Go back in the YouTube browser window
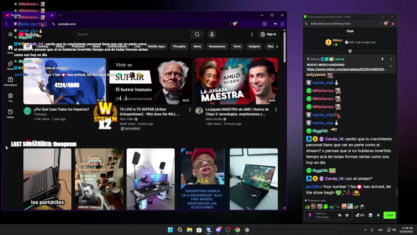The image size is (417, 235). 7,24
